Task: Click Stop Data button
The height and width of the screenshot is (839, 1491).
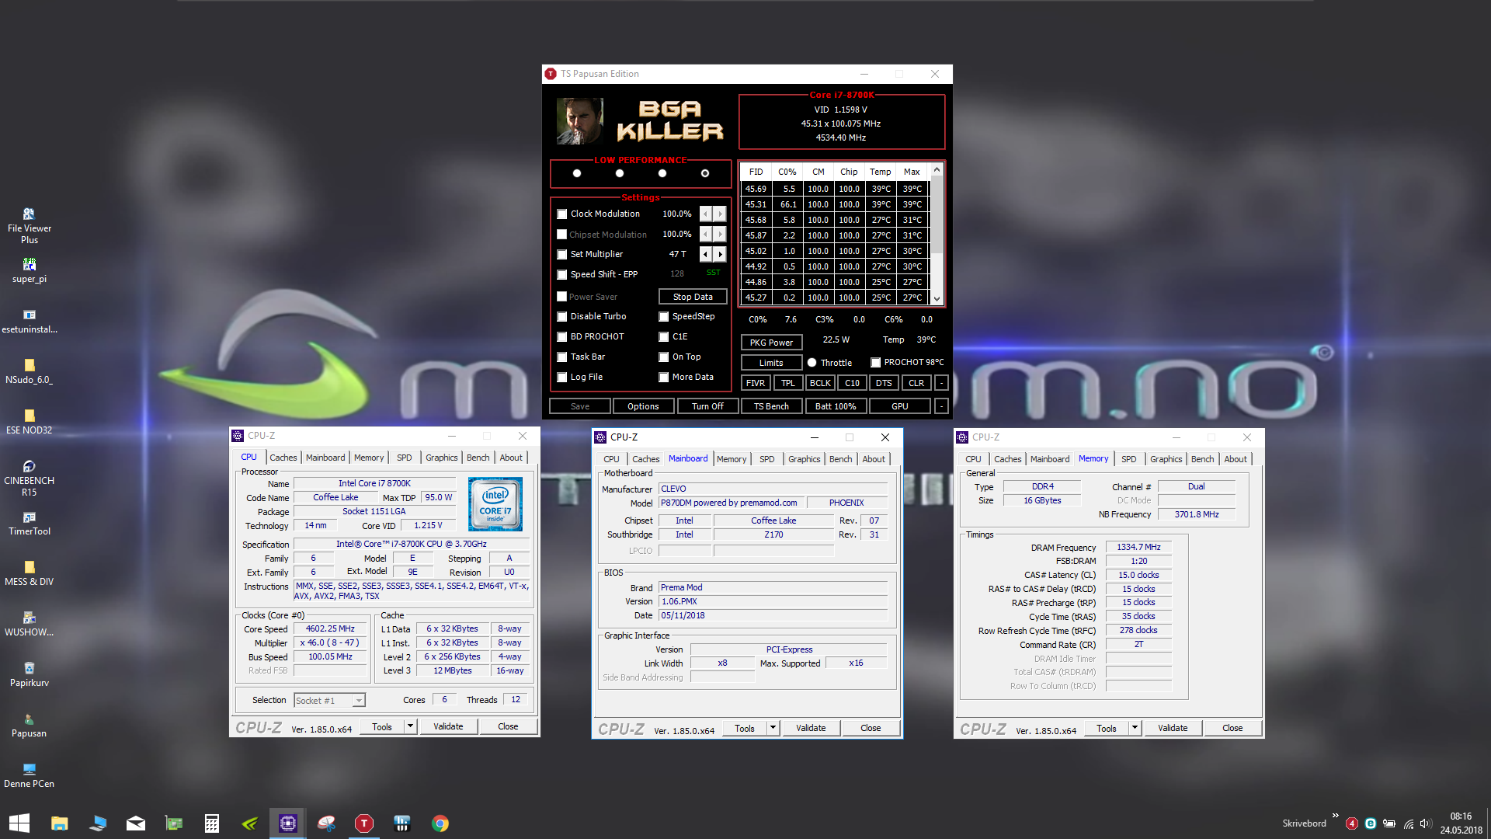Action: click(693, 297)
